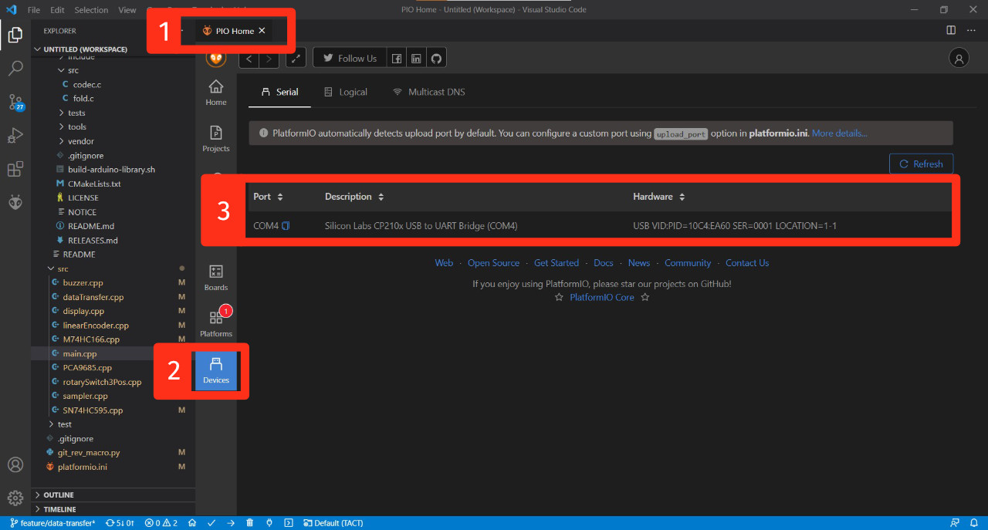Open the PlatformIO Core link
Viewport: 988px width, 530px height.
coord(602,297)
